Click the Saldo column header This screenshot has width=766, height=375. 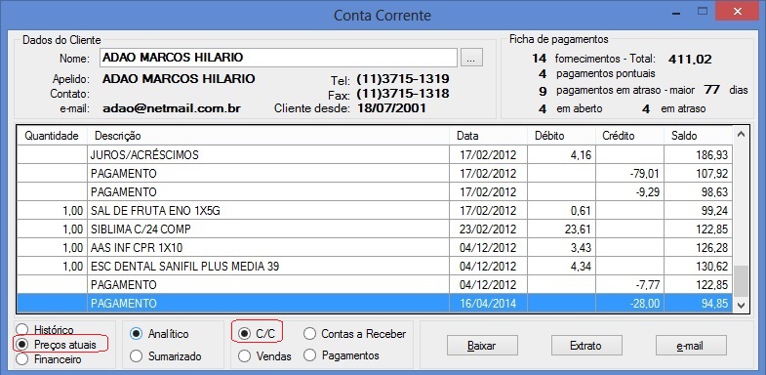tap(698, 136)
